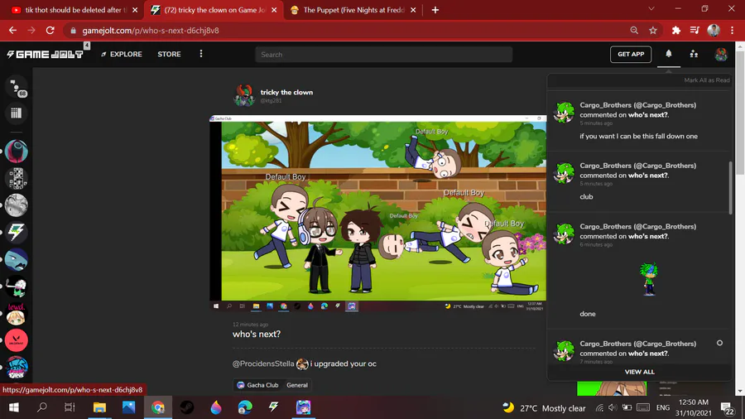Click the EXPLORE navigation item
This screenshot has height=419, width=745.
point(122,54)
